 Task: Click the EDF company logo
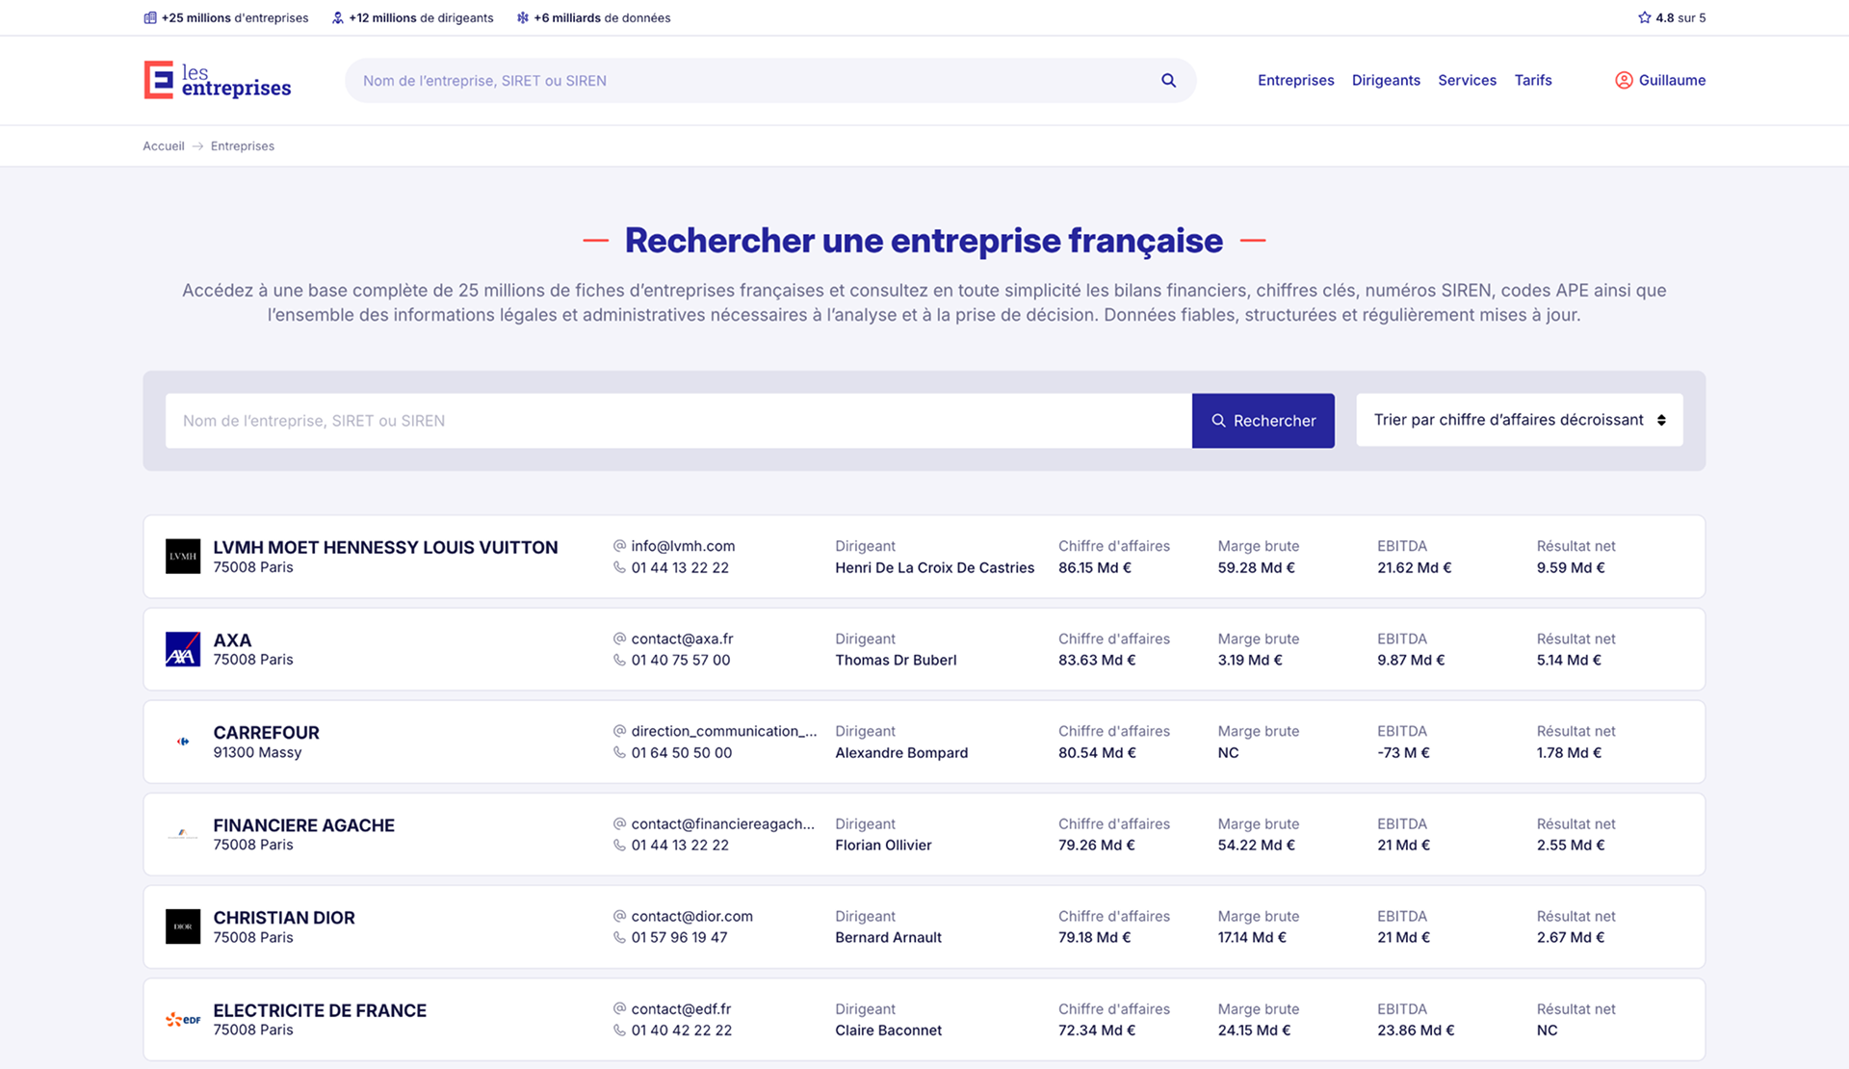183,1019
